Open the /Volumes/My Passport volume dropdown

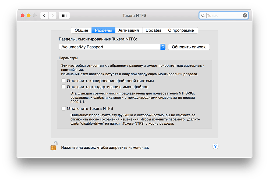click(112, 47)
